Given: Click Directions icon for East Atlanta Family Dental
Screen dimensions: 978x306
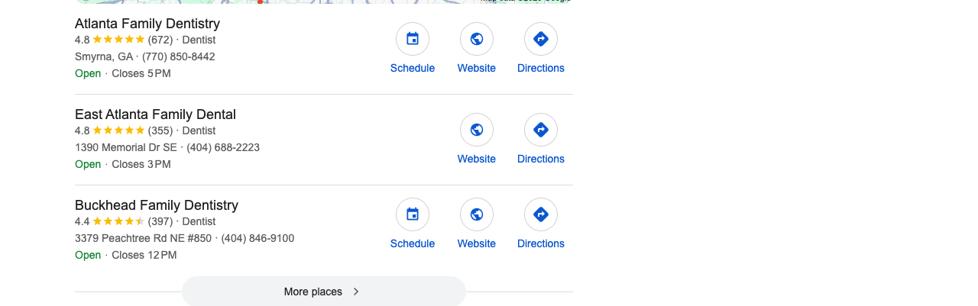Looking at the screenshot, I should (x=541, y=130).
